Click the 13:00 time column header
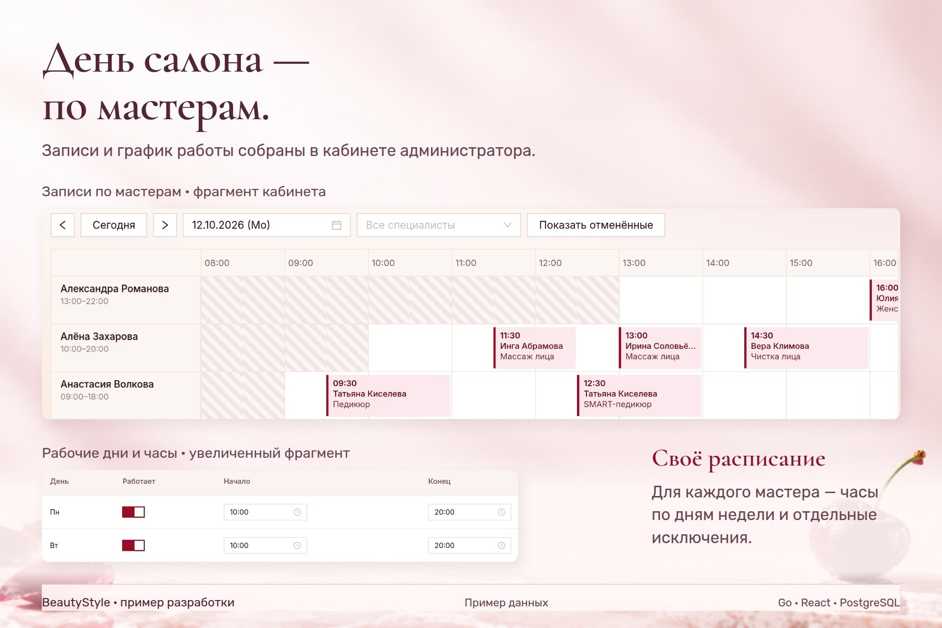 pyautogui.click(x=634, y=263)
